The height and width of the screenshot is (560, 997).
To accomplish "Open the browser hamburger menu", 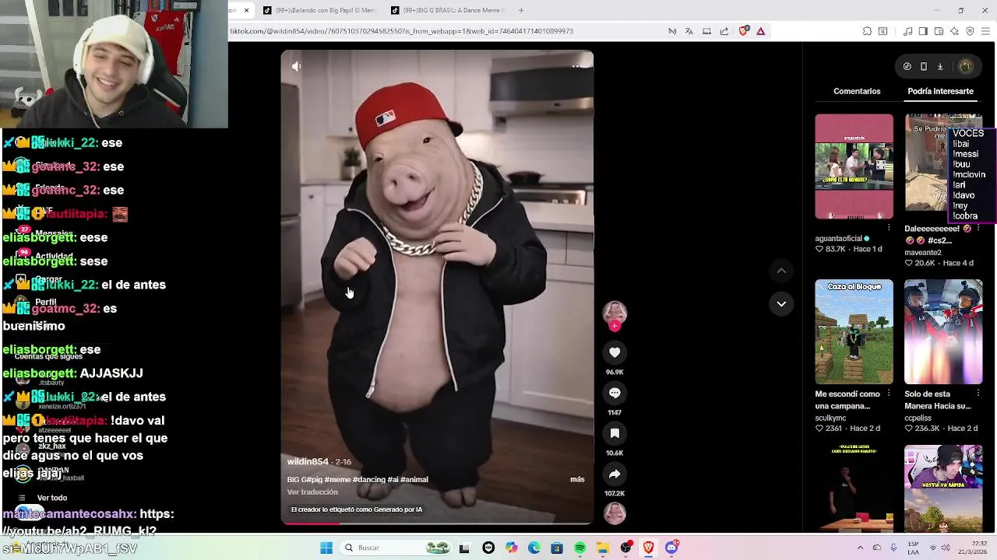I will (986, 31).
